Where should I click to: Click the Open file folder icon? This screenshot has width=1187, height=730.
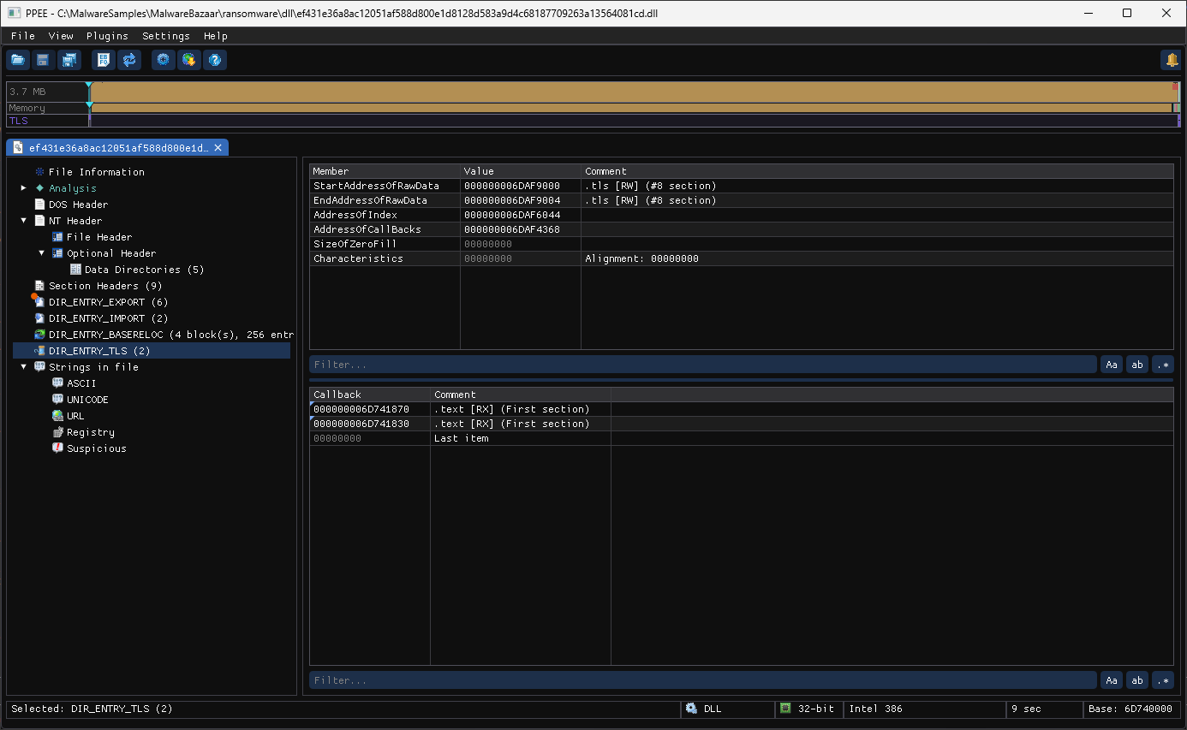18,60
